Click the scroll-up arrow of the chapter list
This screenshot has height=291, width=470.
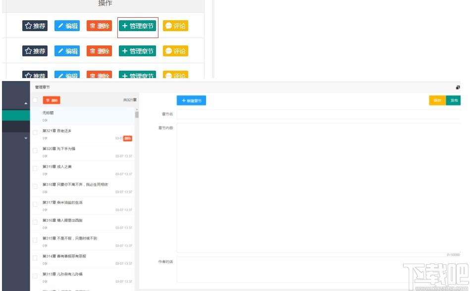tap(137, 110)
